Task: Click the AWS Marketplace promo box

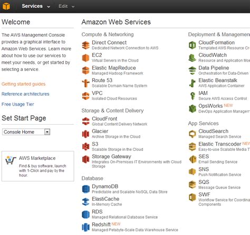Action: coord(38,166)
